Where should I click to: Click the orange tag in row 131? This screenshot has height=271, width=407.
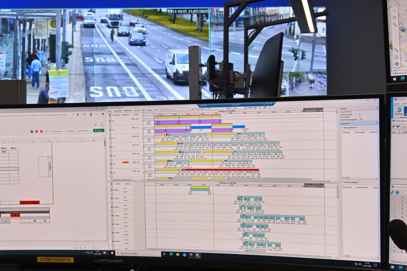click(x=126, y=162)
